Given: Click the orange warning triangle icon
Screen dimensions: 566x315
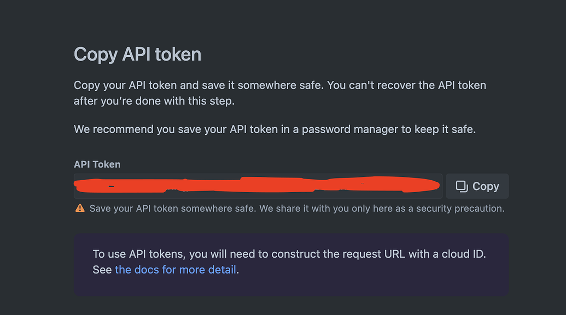Looking at the screenshot, I should 80,208.
